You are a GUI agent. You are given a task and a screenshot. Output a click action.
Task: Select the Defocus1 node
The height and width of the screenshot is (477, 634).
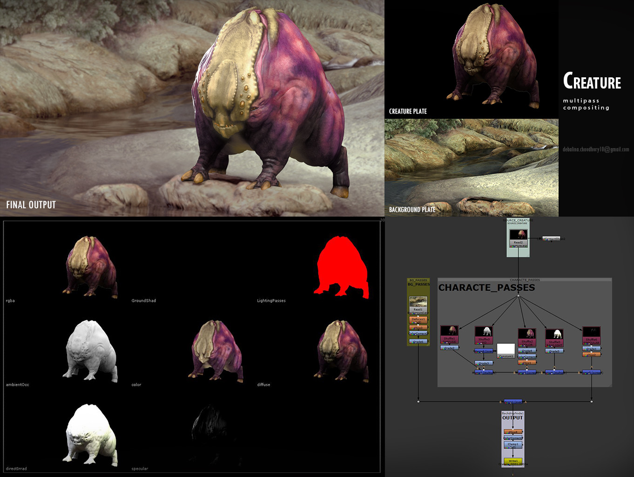[x=418, y=320]
